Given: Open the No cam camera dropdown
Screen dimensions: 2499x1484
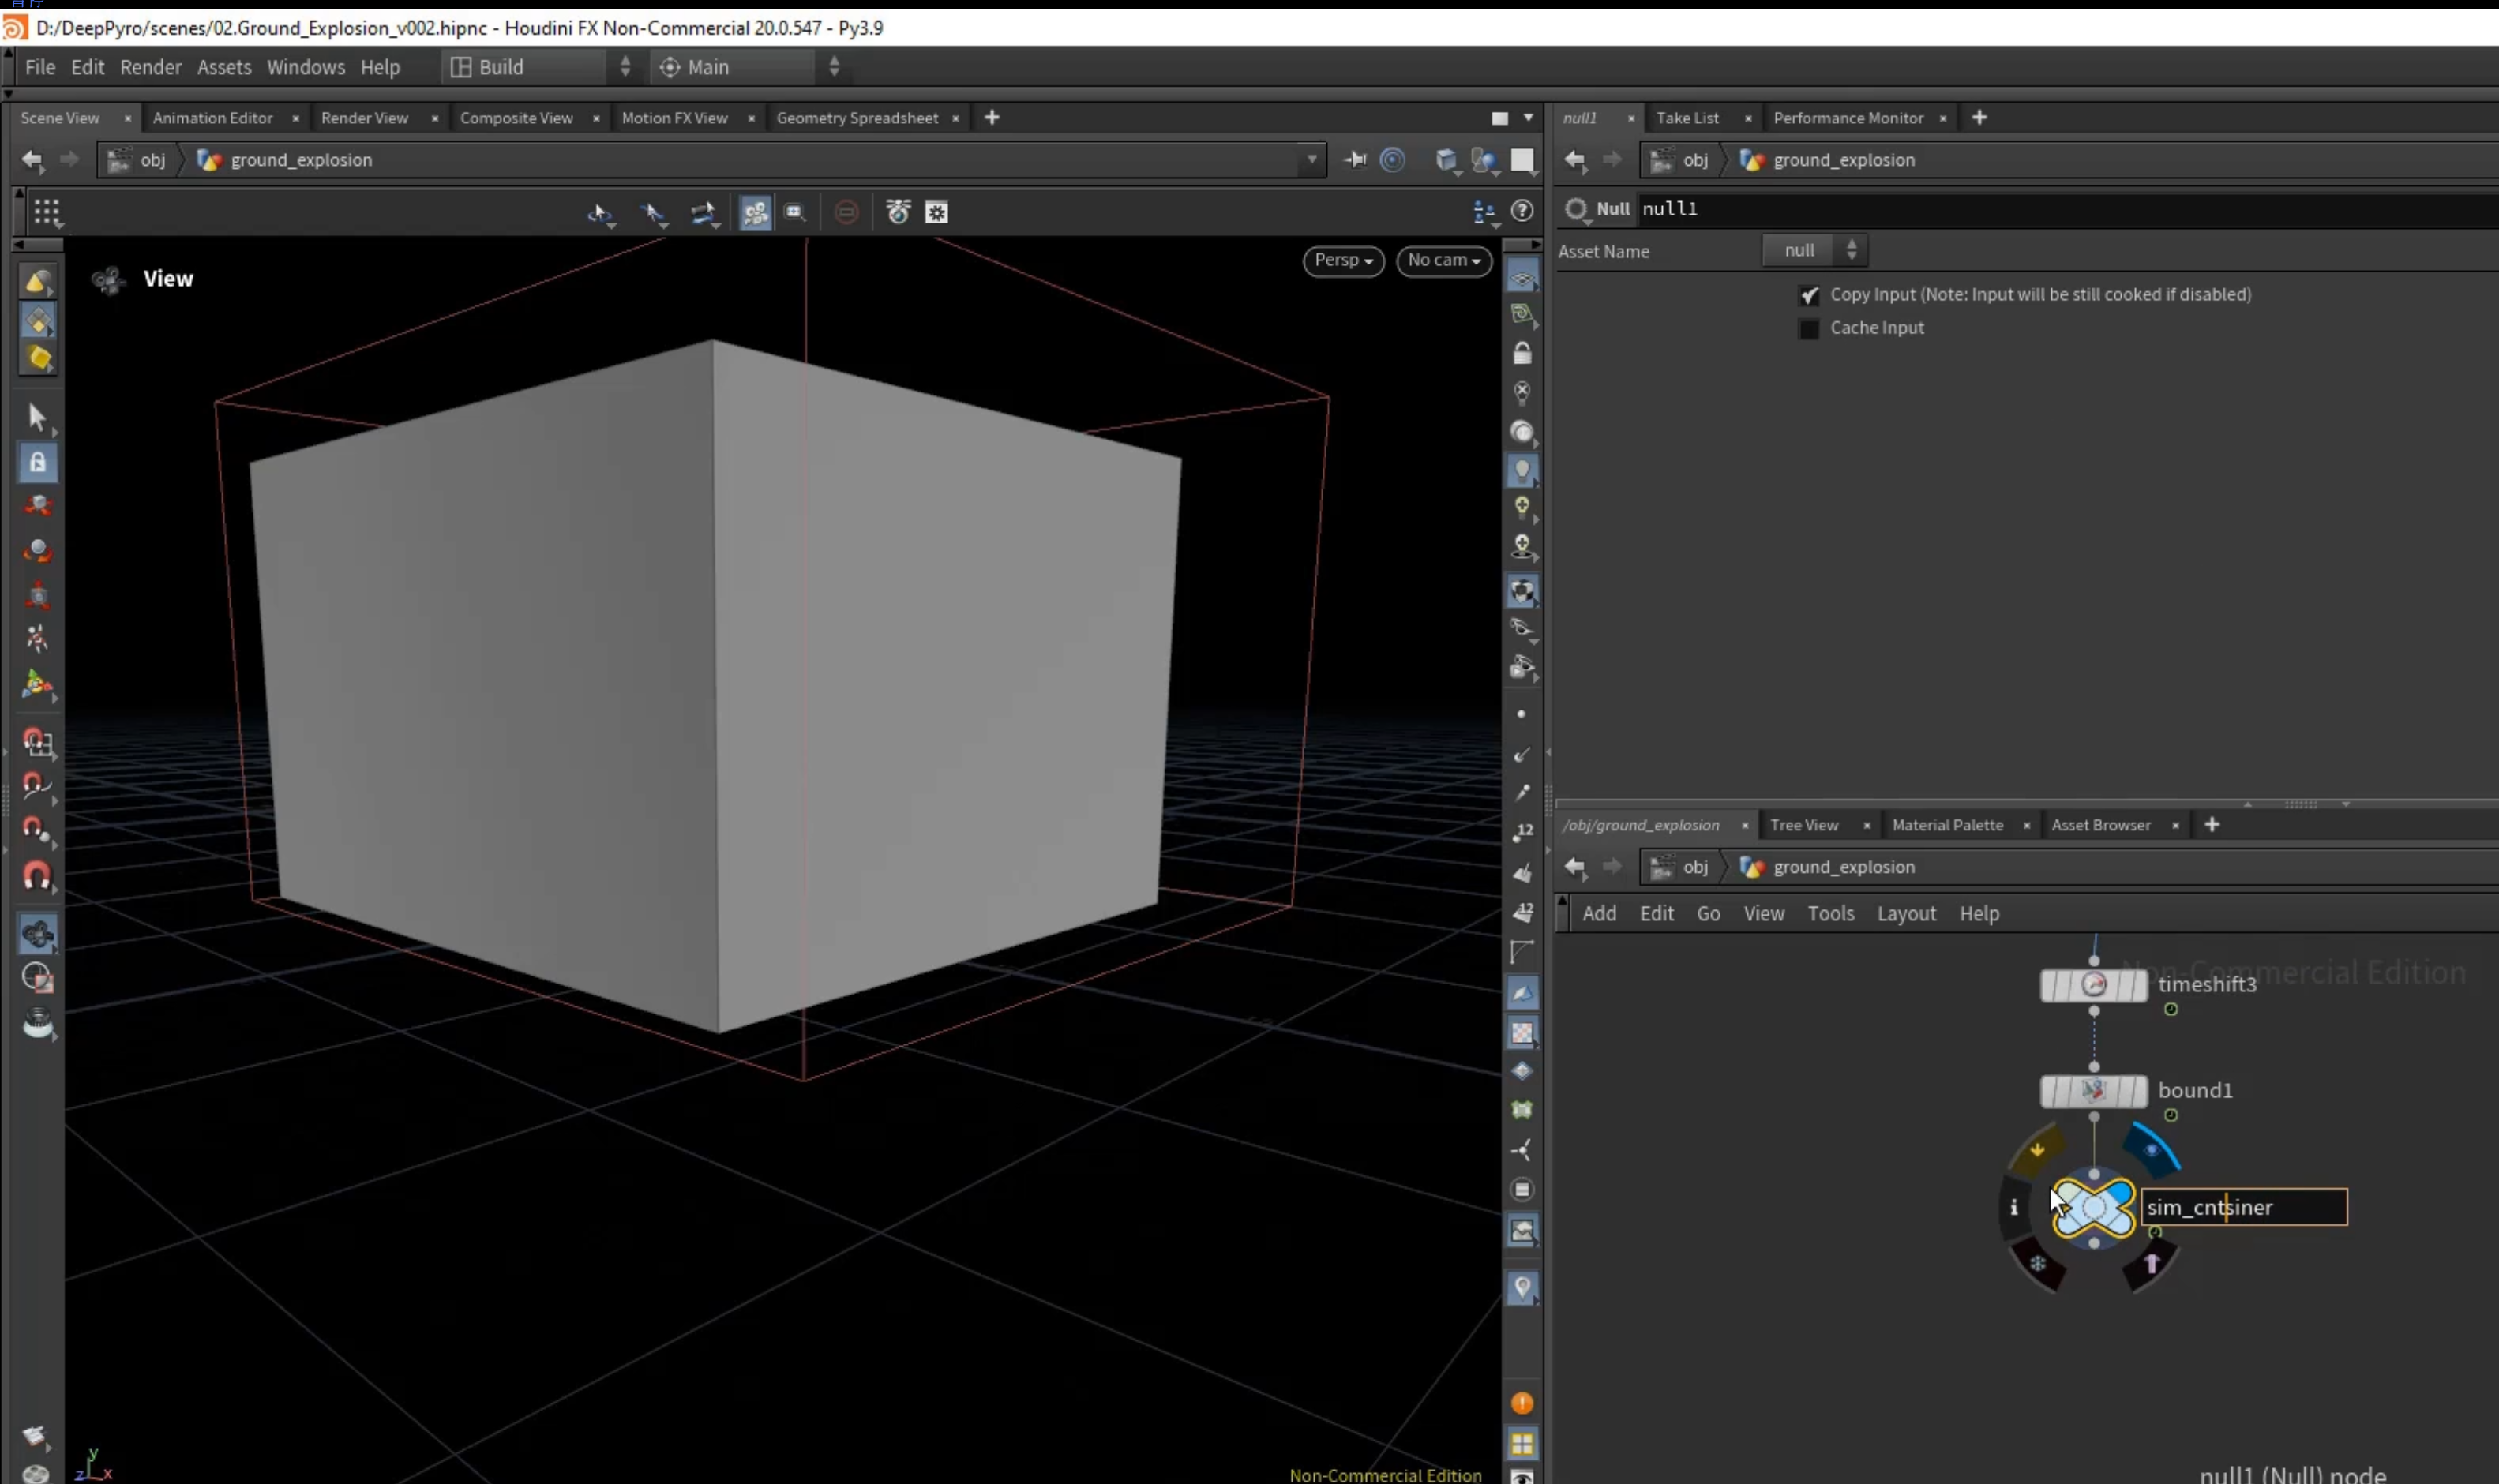Looking at the screenshot, I should [1443, 260].
